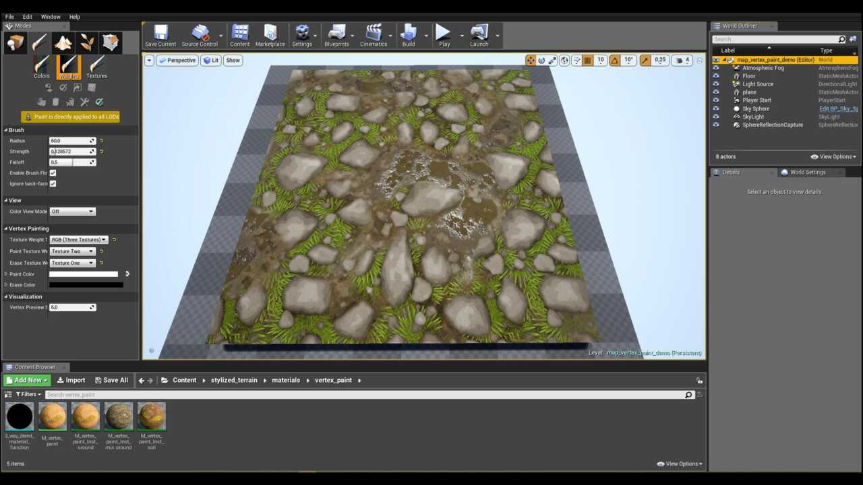Open the Marketplace from toolbar
The width and height of the screenshot is (863, 485).
(x=270, y=36)
